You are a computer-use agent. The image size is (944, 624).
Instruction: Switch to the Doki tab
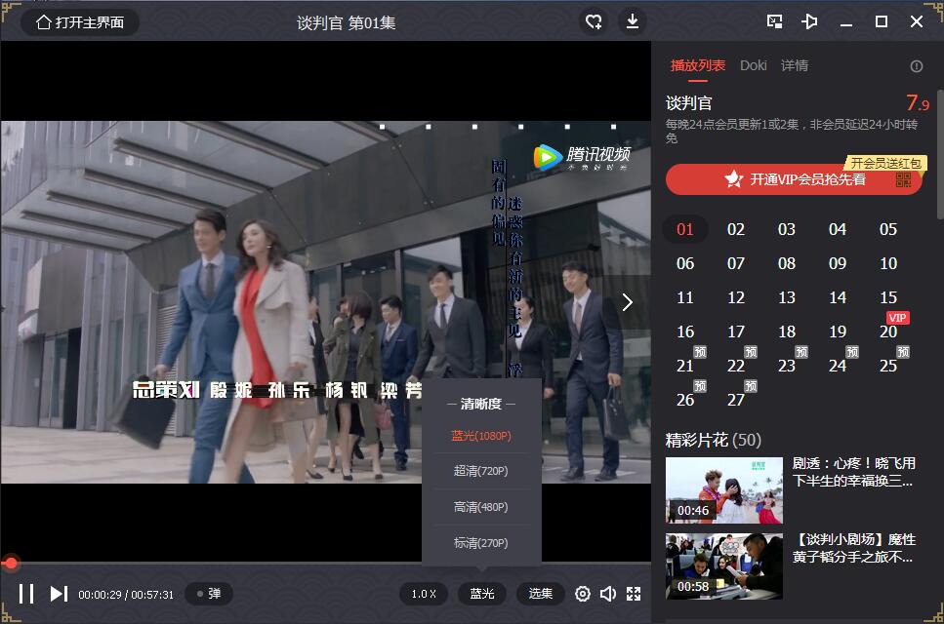point(753,65)
